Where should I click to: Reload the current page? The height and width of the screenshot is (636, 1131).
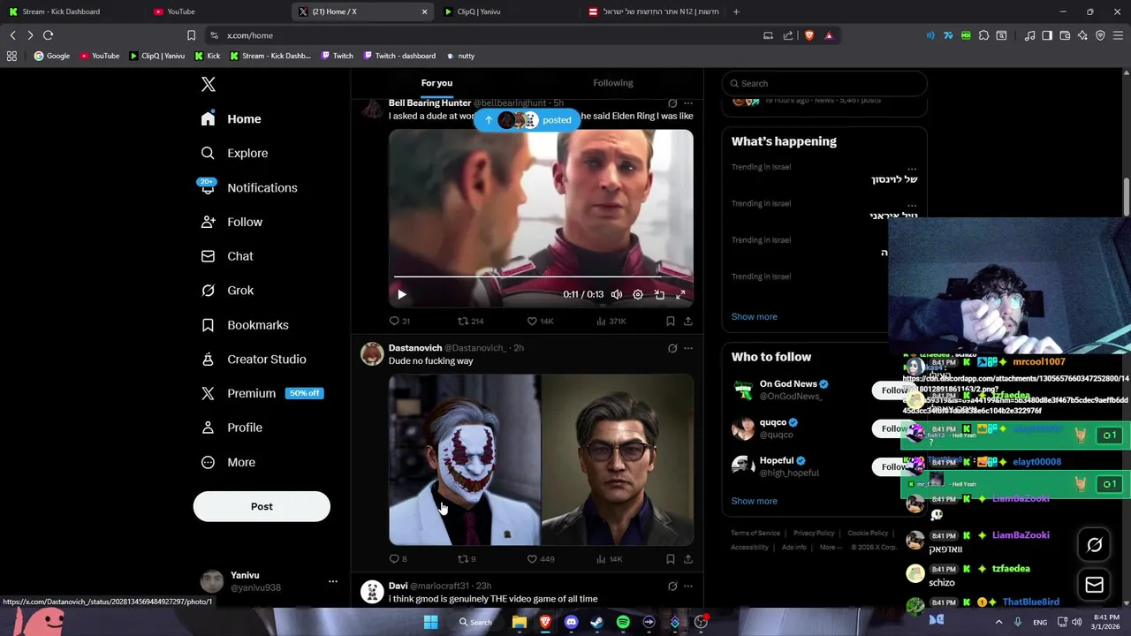49,35
